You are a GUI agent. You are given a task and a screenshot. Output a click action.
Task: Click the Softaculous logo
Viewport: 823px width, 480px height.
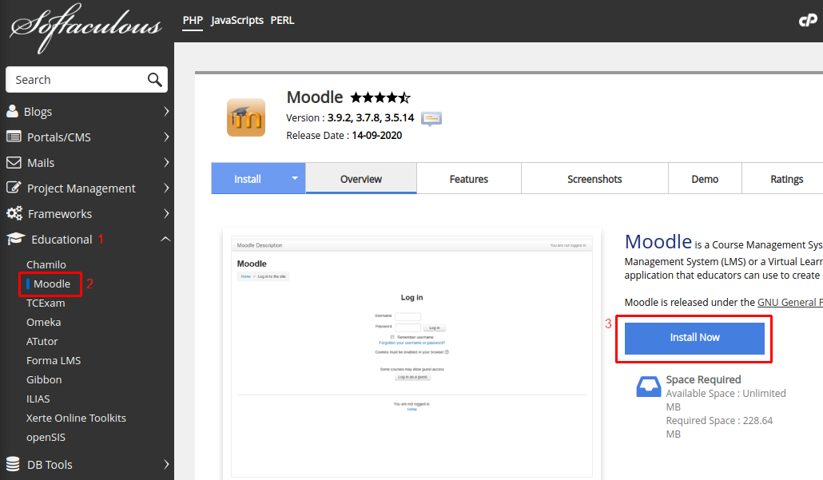[x=86, y=28]
